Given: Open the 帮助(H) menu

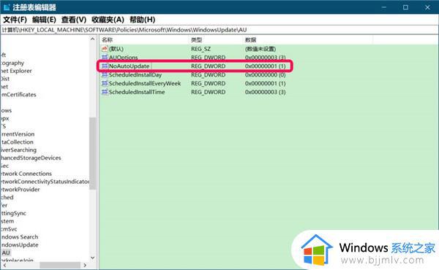Looking at the screenshot, I should (x=142, y=20).
